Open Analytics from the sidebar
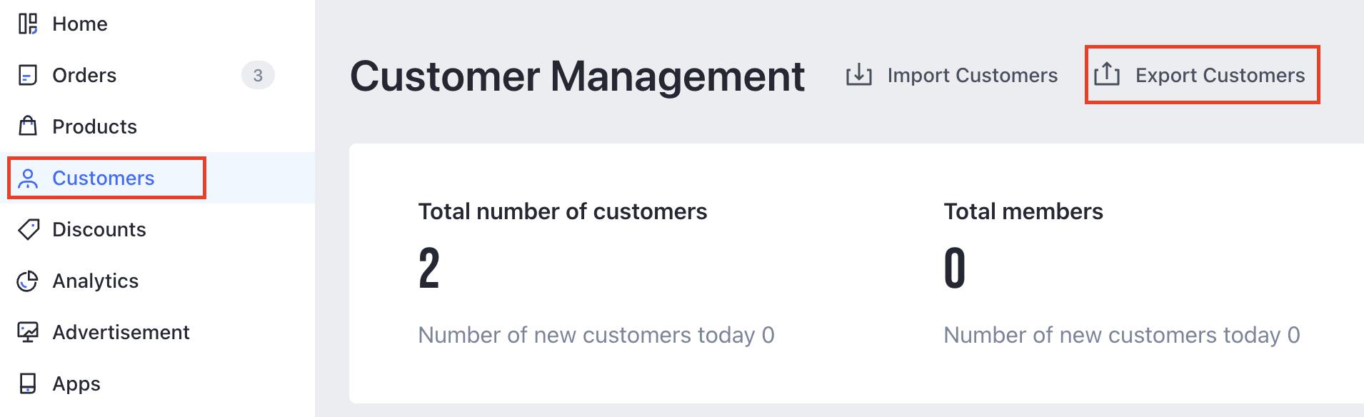This screenshot has width=1364, height=417. 96,281
